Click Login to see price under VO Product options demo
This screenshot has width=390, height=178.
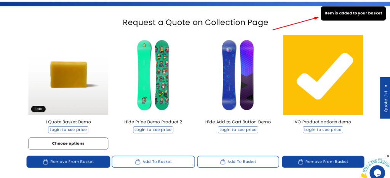pos(323,130)
